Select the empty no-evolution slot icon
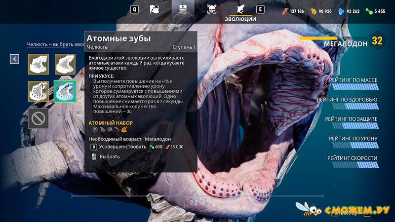 click(39, 118)
